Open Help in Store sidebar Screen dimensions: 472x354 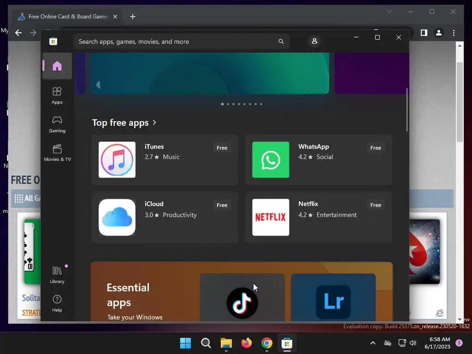57,303
